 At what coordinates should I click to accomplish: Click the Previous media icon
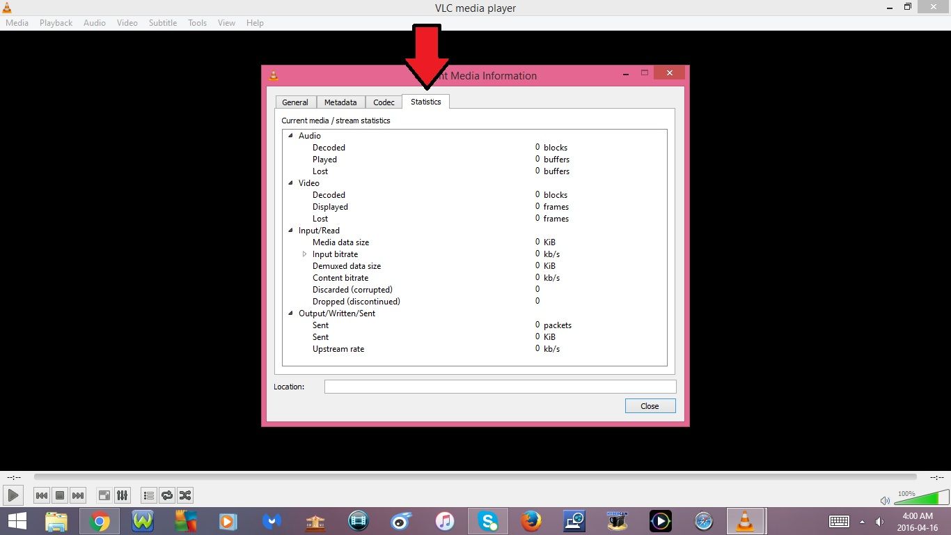41,495
